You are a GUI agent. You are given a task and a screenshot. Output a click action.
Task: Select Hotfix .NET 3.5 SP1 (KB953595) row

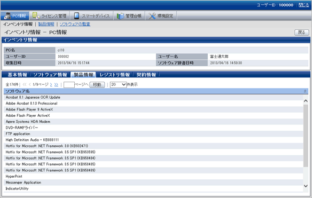click(x=153, y=152)
